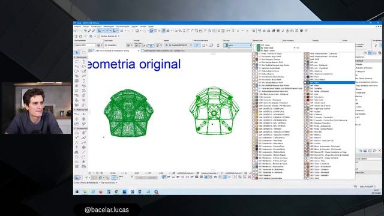Open the Janela menu

143,26
